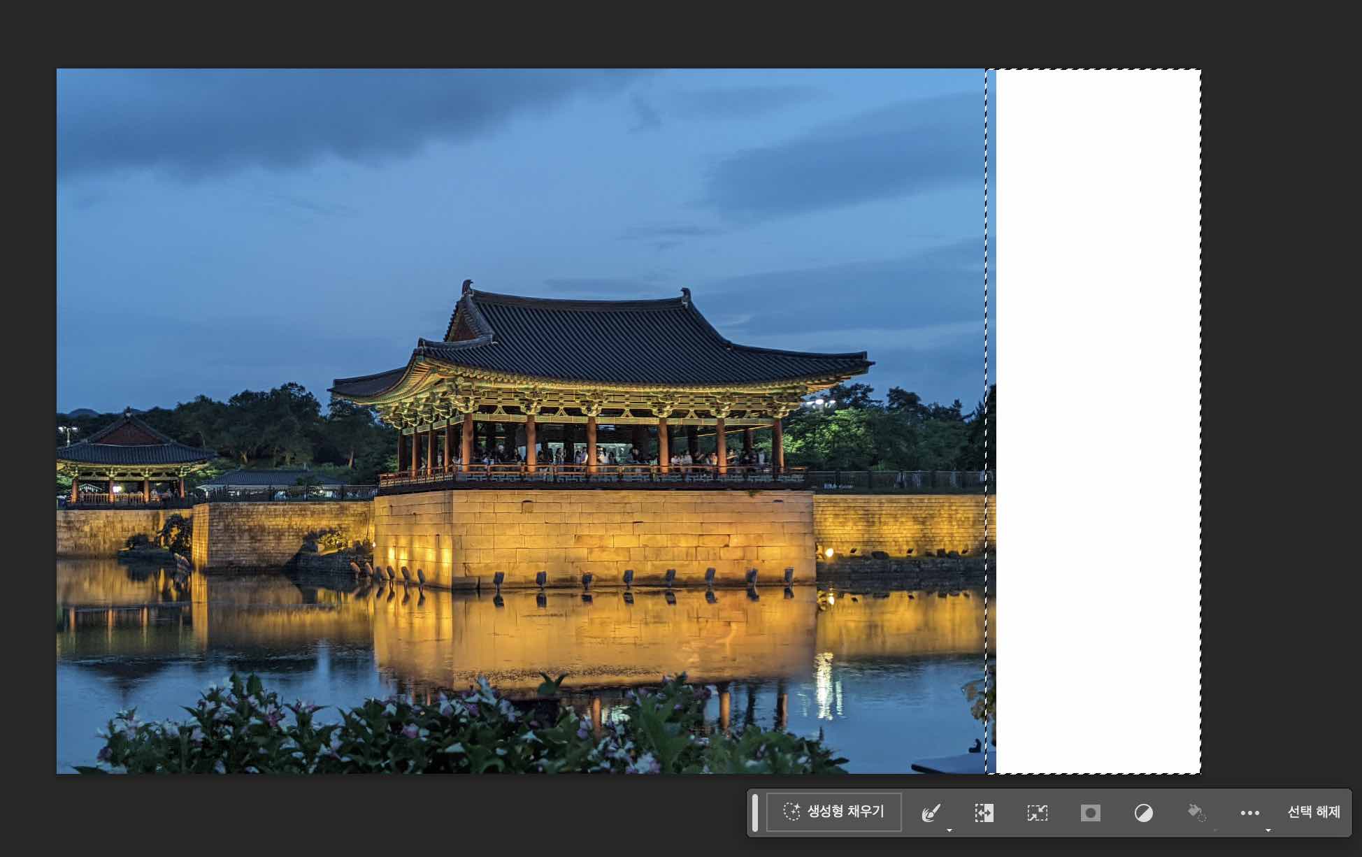Click the illuminated stone wall under the pavilion

coord(594,535)
